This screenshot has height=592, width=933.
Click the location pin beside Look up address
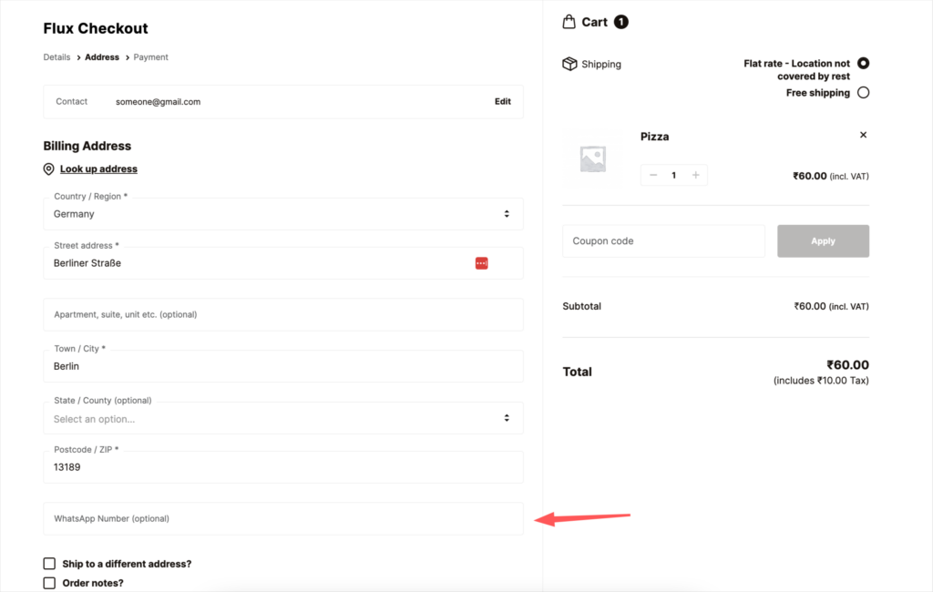tap(48, 168)
